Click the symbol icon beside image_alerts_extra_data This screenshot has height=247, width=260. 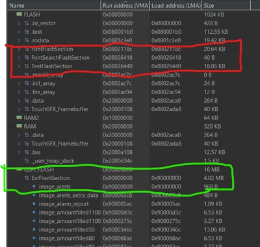click(34, 195)
